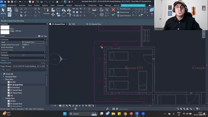Screen dimensions: 208x117
Task: Click the Copy tool icon
Action: pos(58,15)
